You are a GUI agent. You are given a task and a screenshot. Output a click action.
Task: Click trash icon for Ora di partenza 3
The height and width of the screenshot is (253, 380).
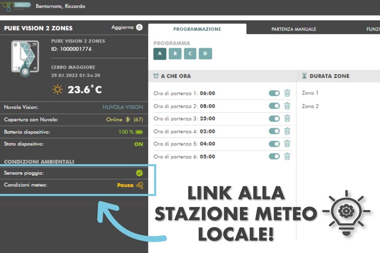[287, 119]
